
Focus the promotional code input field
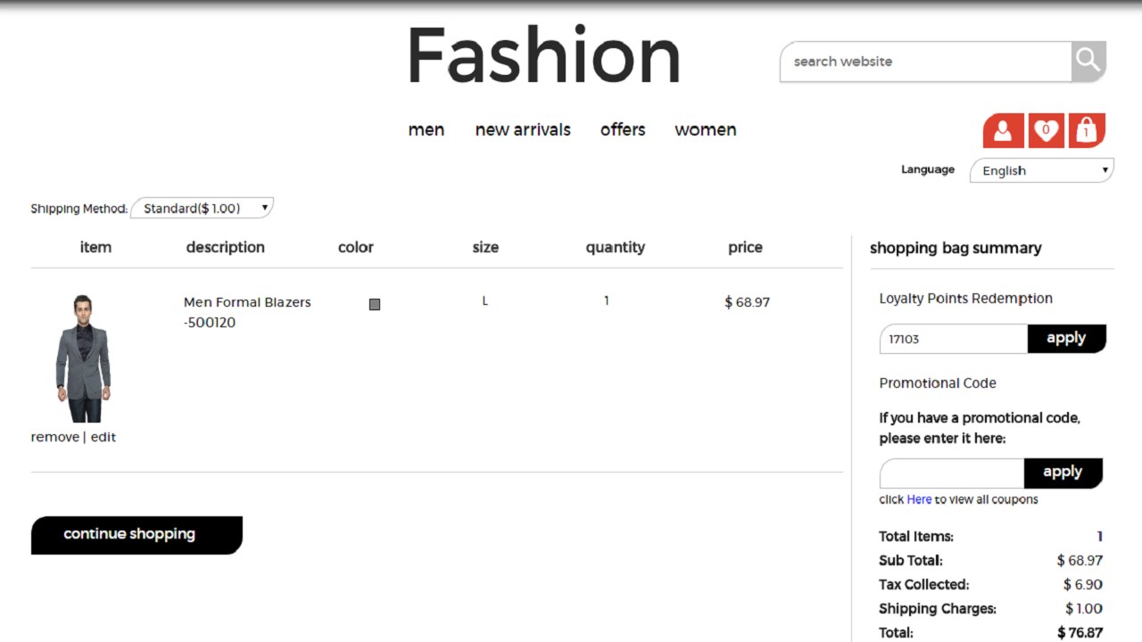tap(952, 473)
